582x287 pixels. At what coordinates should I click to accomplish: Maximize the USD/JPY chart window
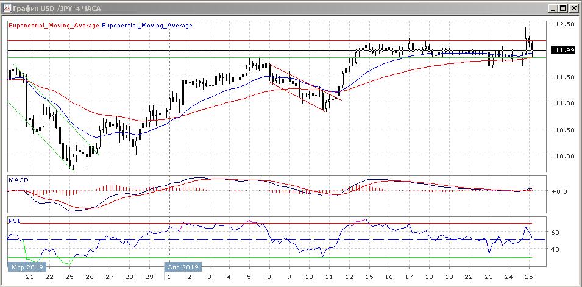pyautogui.click(x=562, y=8)
